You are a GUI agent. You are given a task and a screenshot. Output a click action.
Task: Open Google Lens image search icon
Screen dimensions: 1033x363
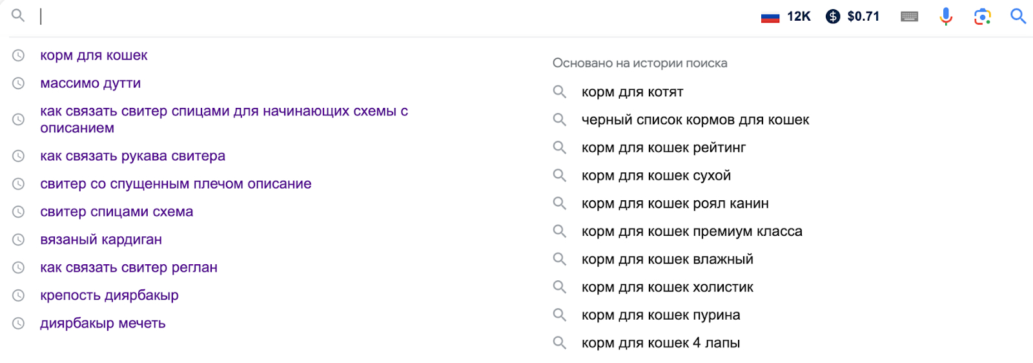tap(982, 16)
